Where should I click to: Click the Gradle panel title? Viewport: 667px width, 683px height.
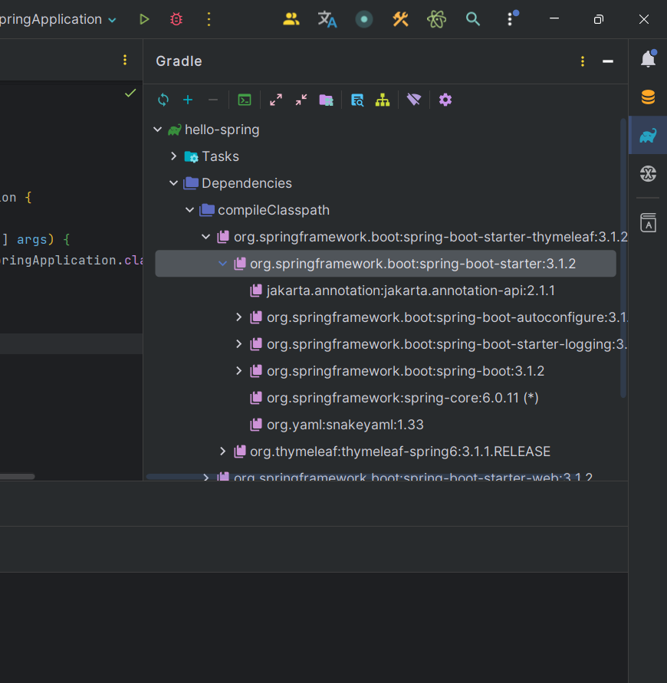point(179,61)
